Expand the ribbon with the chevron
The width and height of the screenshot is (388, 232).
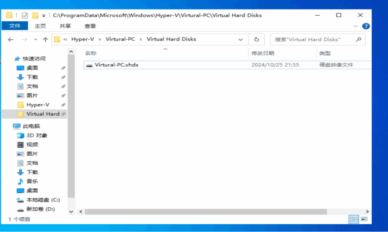355,26
